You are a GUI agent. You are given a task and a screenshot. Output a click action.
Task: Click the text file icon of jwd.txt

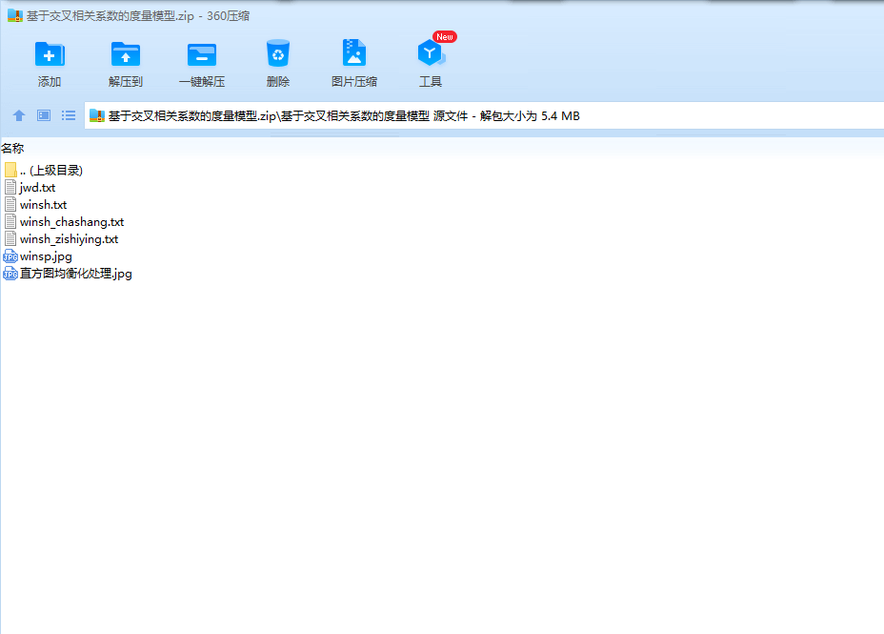10,187
